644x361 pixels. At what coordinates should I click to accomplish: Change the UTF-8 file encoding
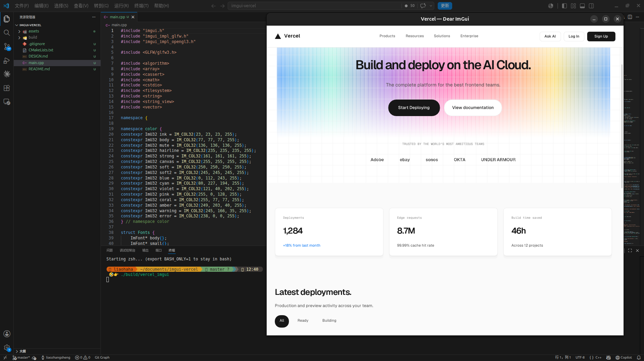(580, 358)
